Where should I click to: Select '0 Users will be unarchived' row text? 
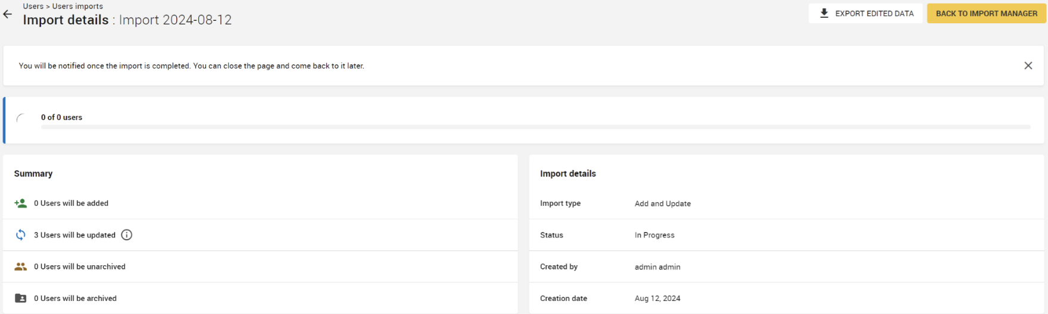tap(80, 266)
